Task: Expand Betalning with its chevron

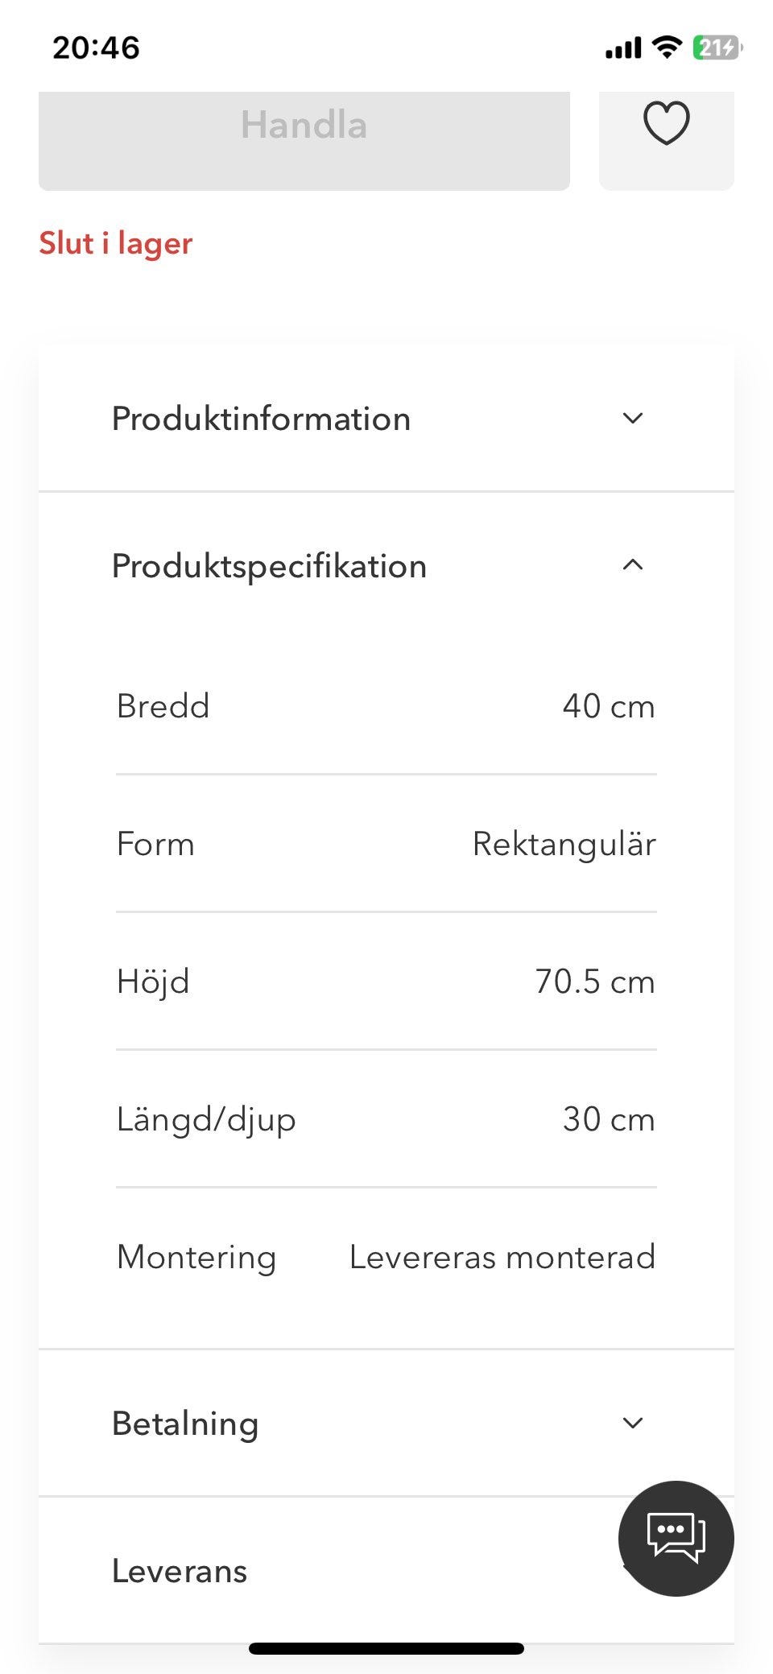Action: pos(633,1423)
